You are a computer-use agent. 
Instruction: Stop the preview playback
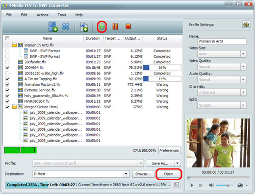pos(200,185)
